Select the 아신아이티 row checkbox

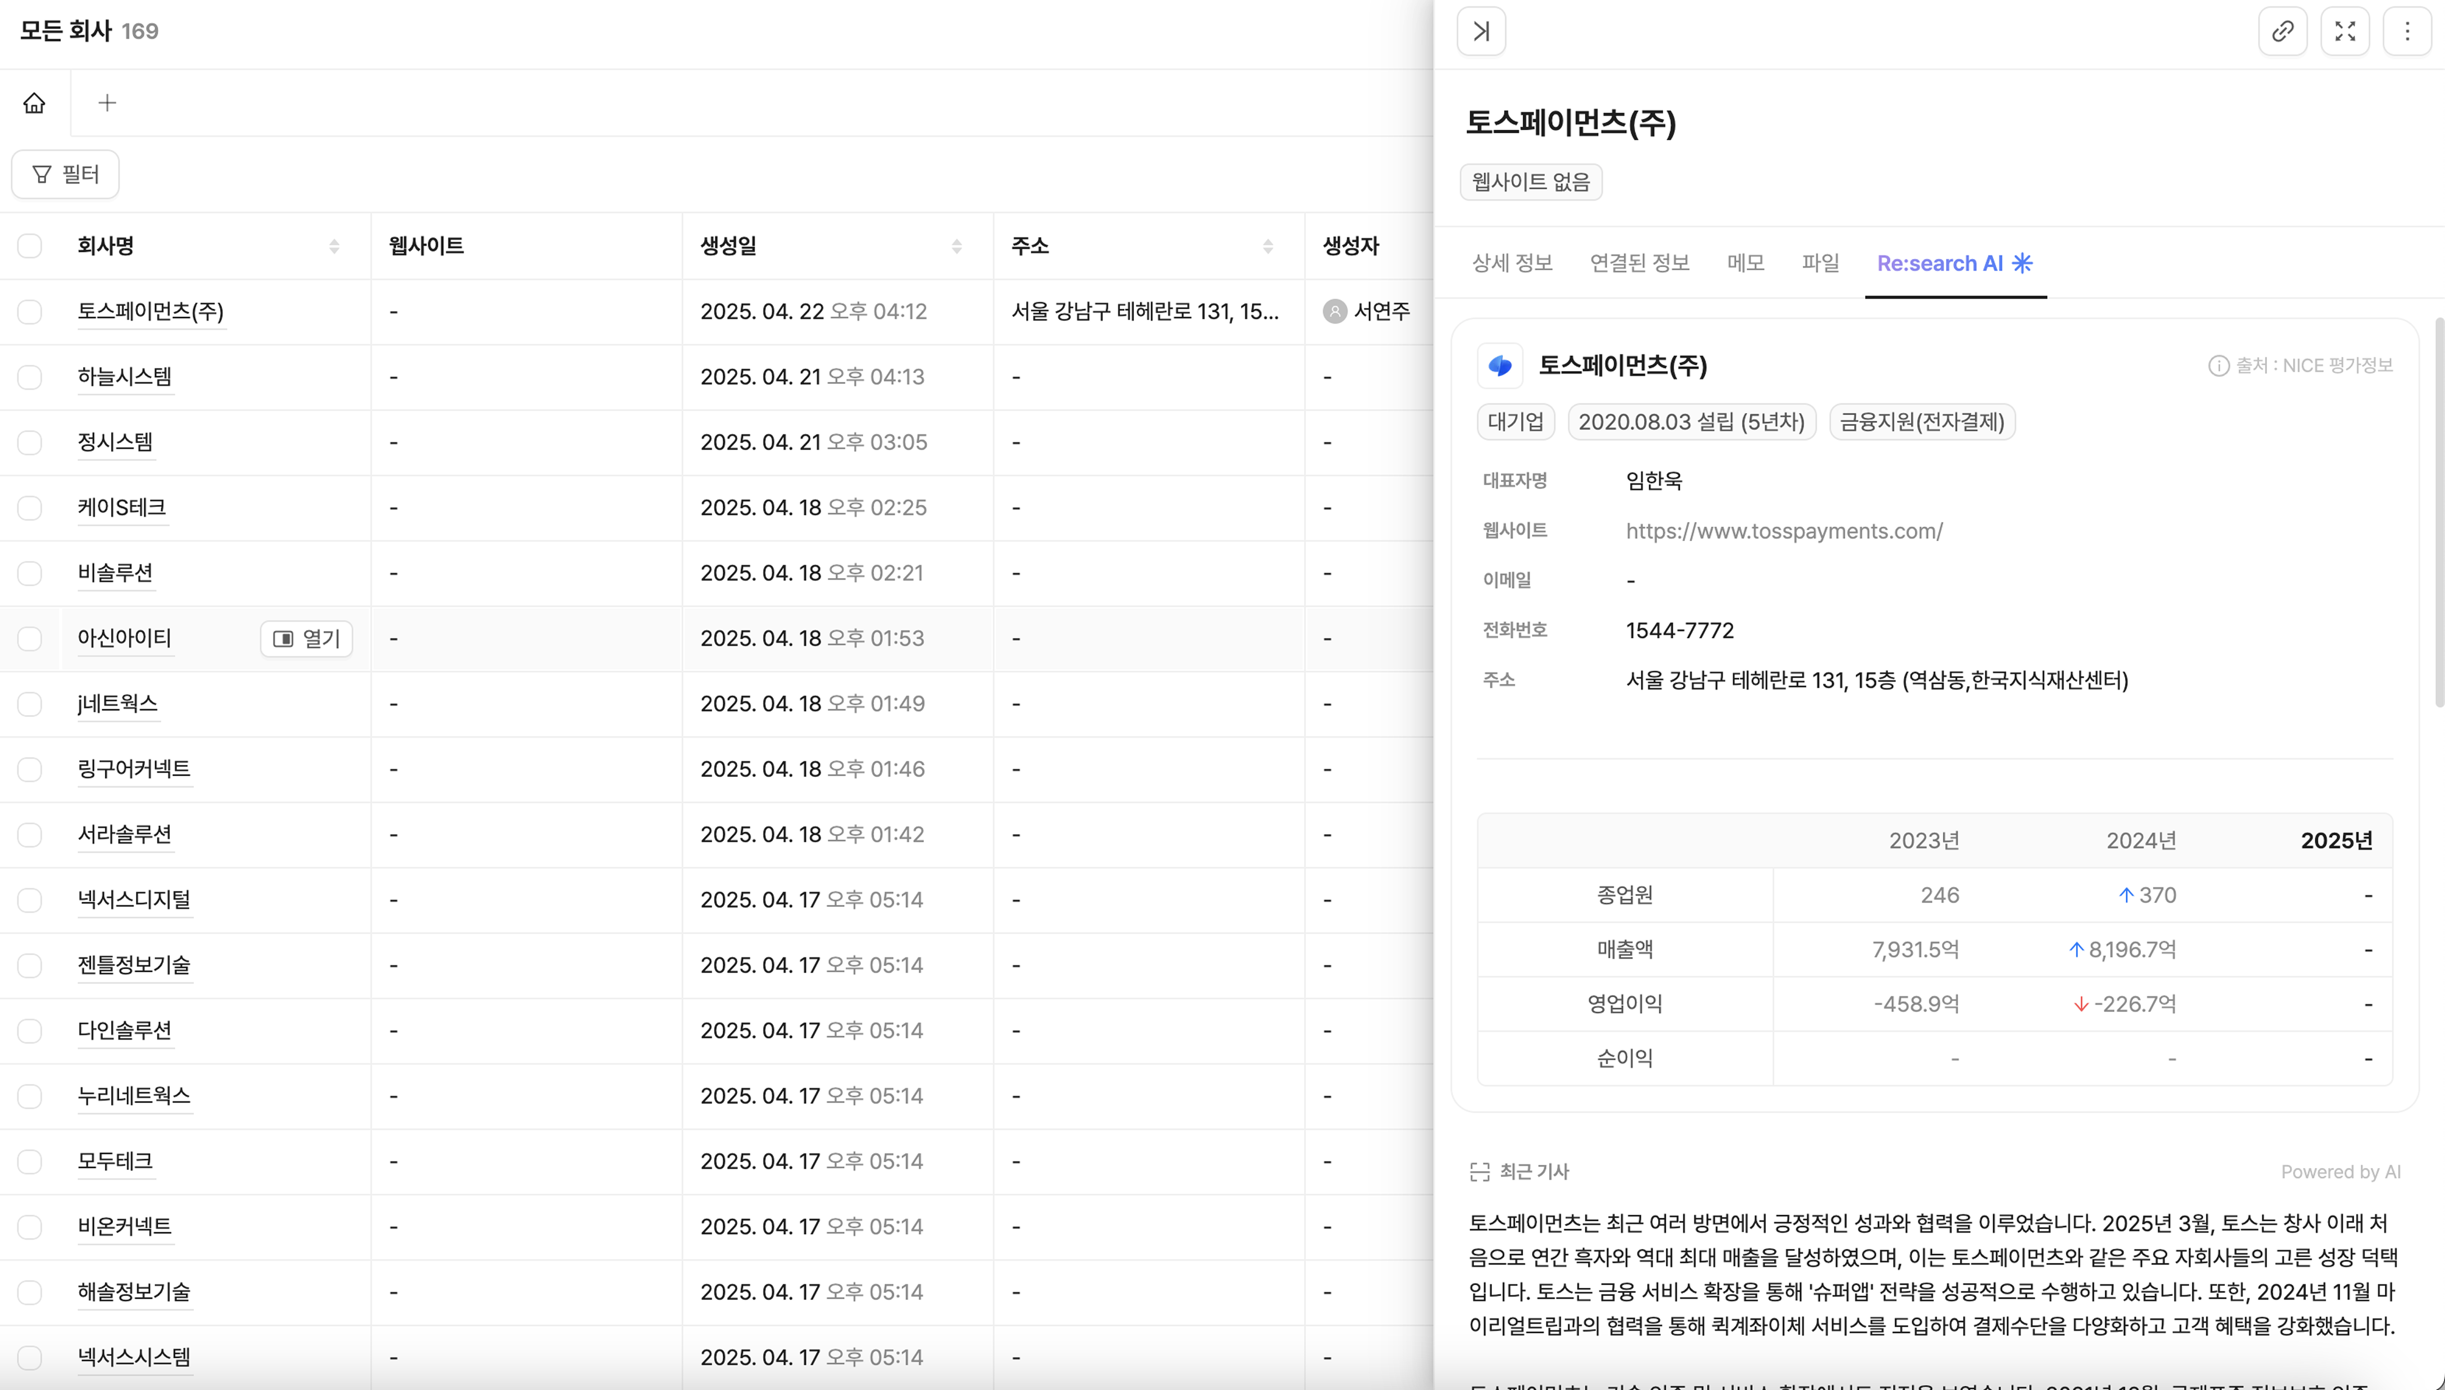tap(30, 639)
